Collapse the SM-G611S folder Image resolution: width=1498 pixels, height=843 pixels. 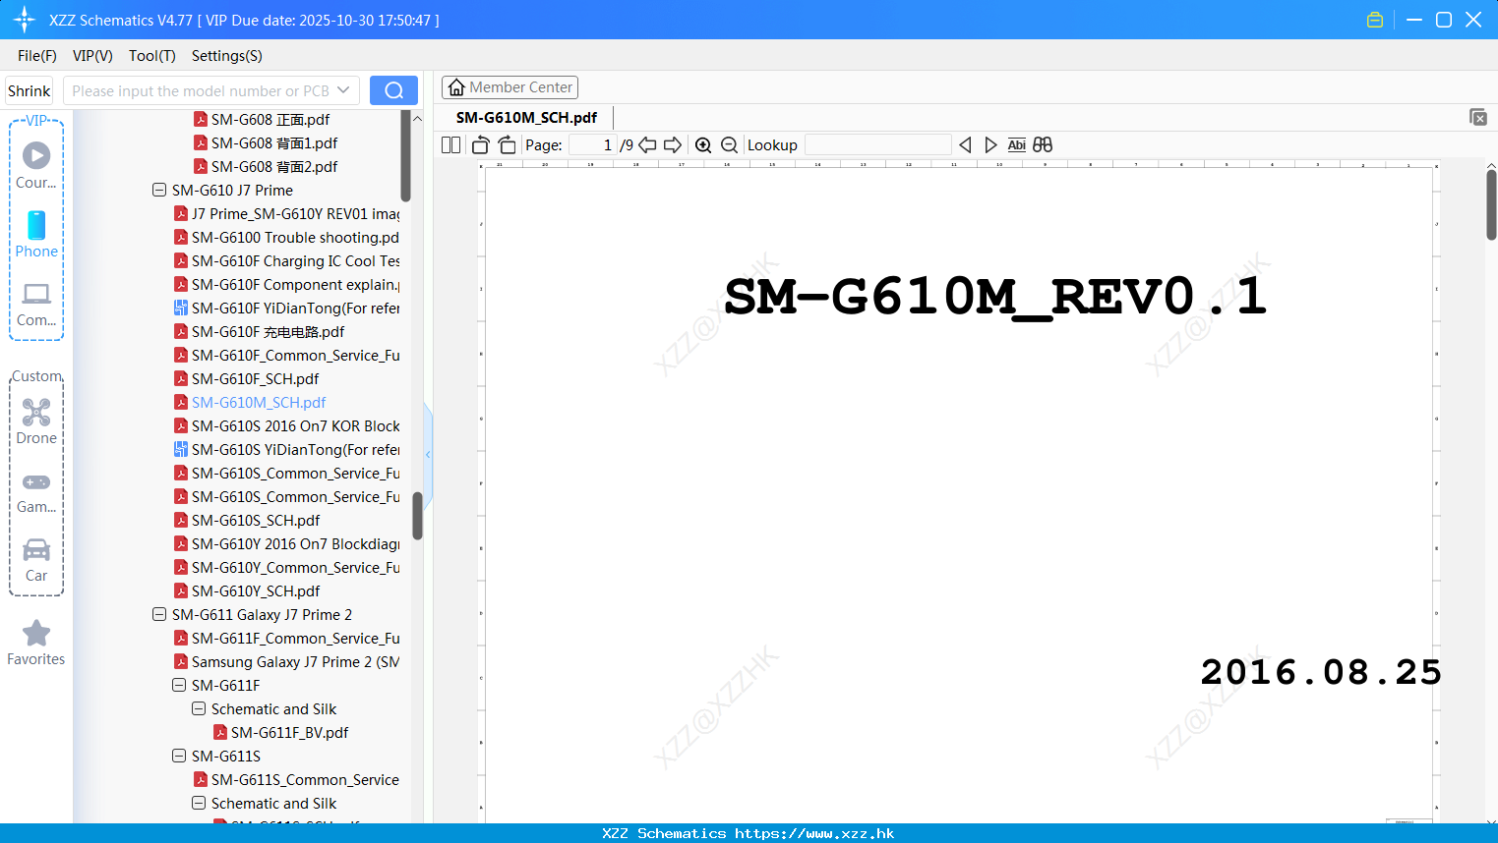(x=179, y=756)
